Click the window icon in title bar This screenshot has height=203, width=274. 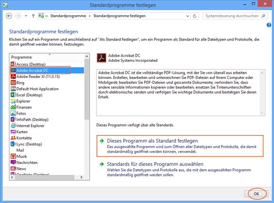coord(5,5)
